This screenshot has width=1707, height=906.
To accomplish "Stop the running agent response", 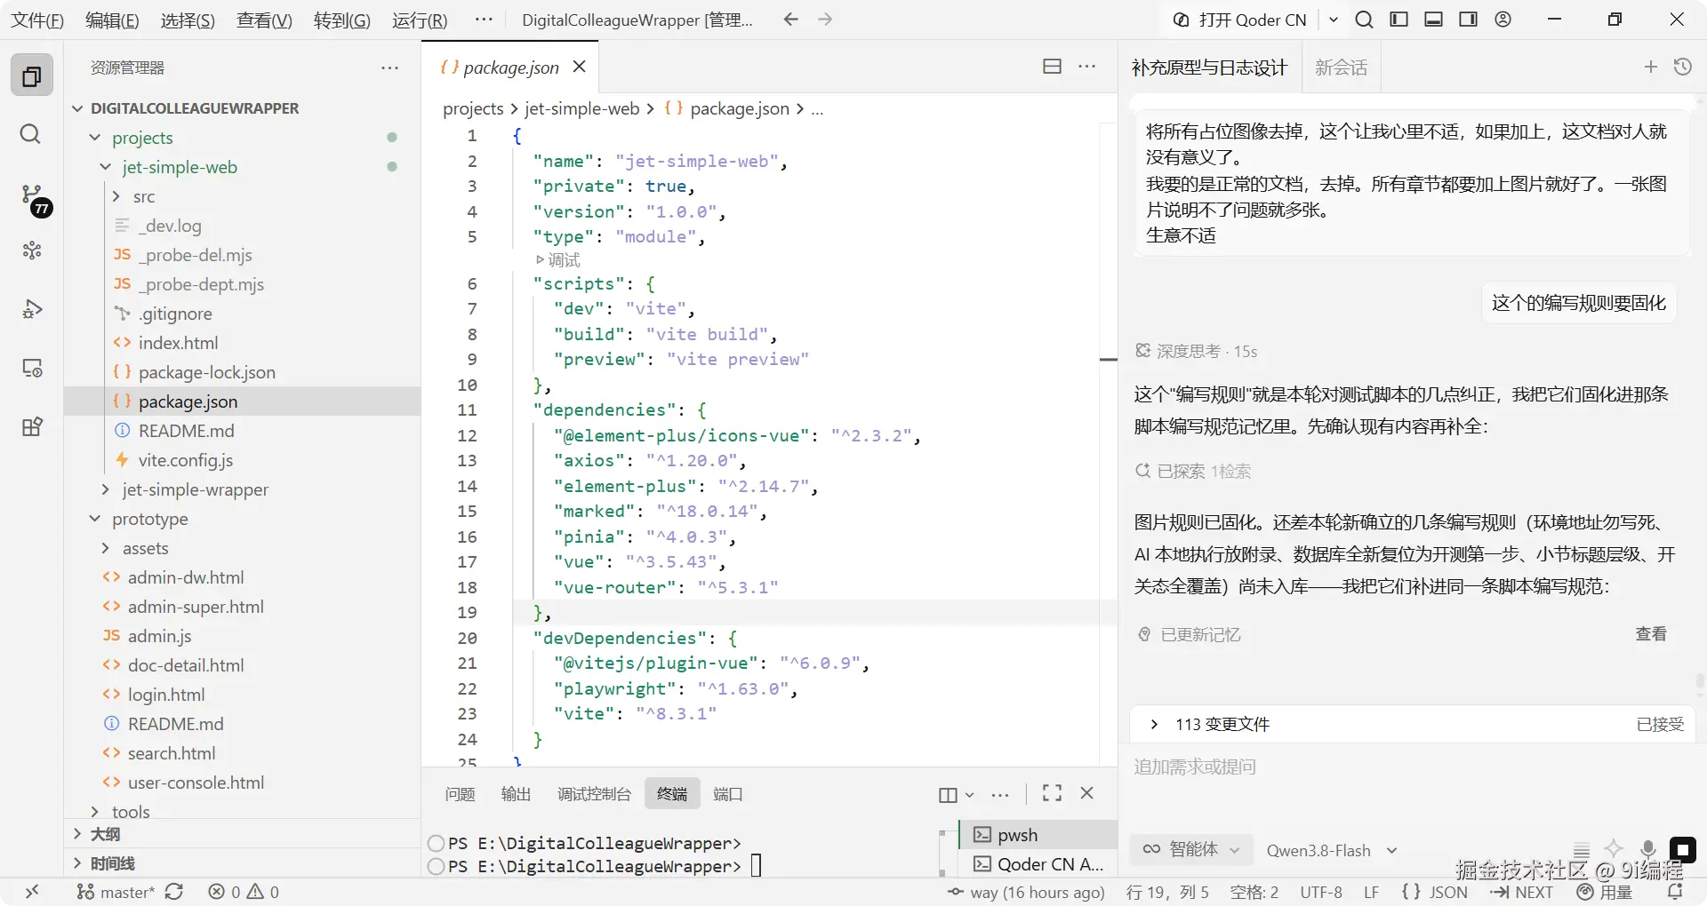I will [1683, 850].
